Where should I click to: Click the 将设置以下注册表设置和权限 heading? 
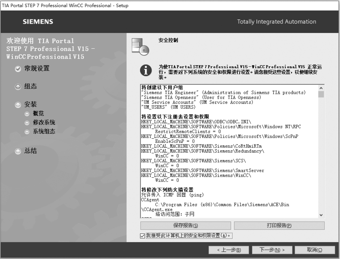(175, 117)
